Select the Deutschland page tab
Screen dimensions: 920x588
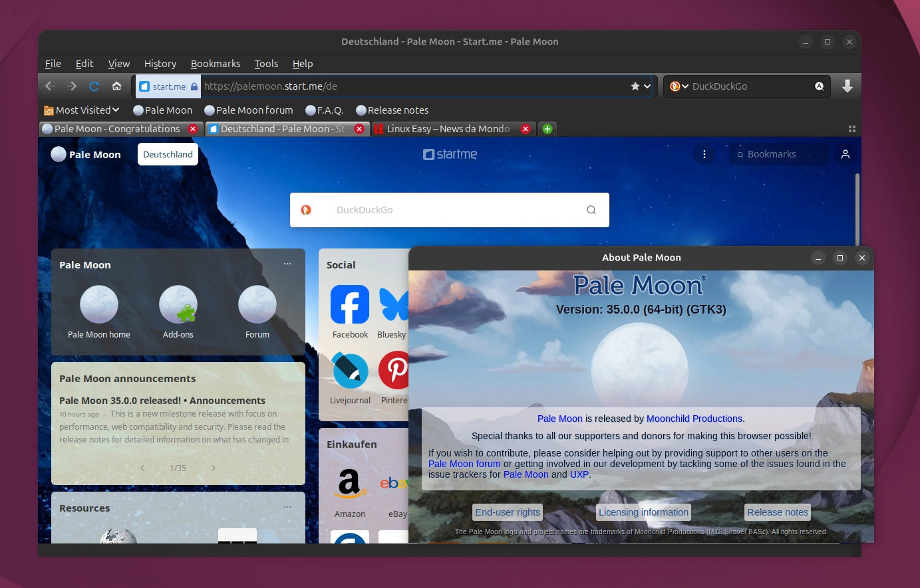point(168,154)
